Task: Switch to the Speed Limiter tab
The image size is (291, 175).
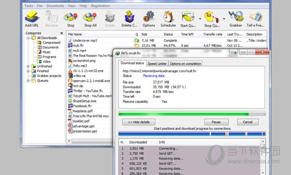Action: click(x=157, y=64)
